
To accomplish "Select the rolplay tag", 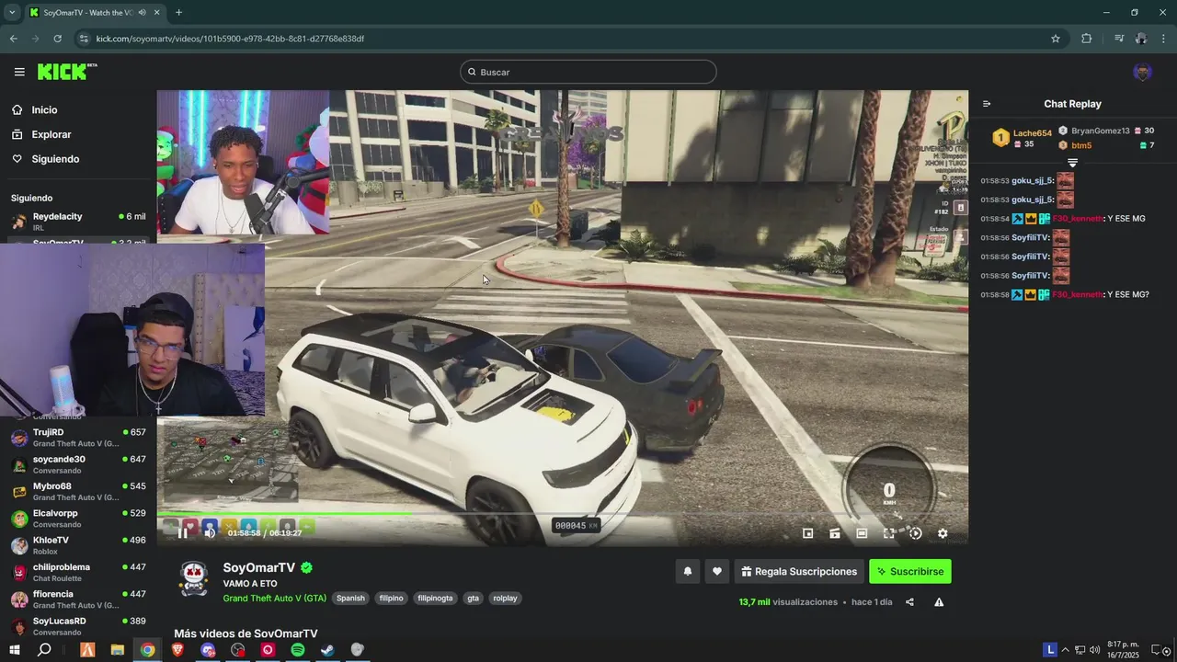I will 505,598.
